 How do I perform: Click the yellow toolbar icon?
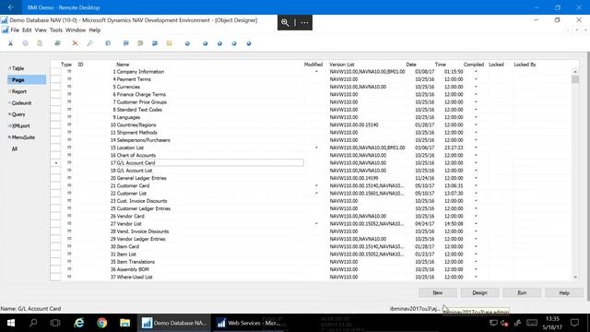pyautogui.click(x=170, y=43)
